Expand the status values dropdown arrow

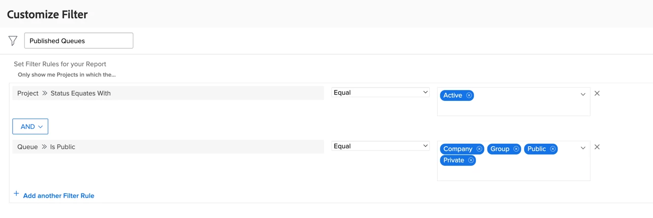pyautogui.click(x=583, y=94)
